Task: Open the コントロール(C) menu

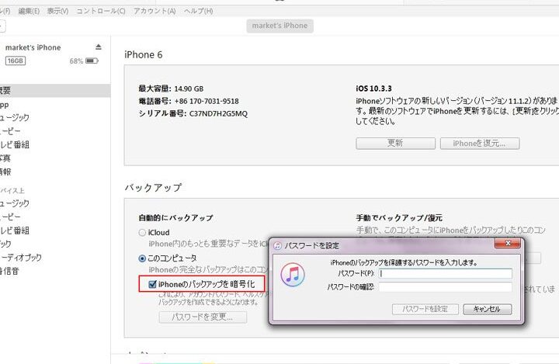Action: (101, 11)
